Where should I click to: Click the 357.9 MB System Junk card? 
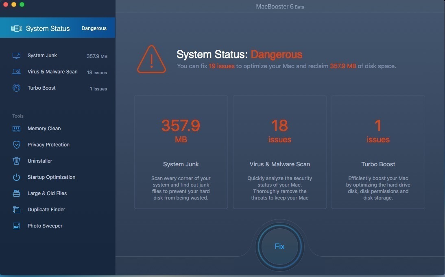[x=181, y=152]
